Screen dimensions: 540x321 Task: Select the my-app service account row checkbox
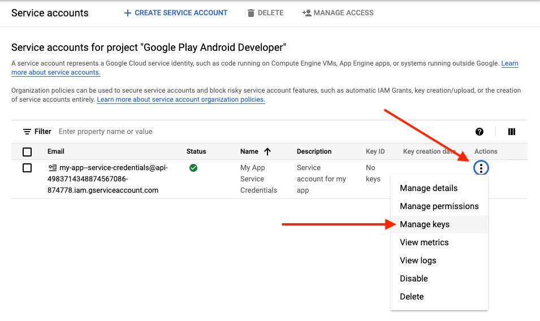27,168
